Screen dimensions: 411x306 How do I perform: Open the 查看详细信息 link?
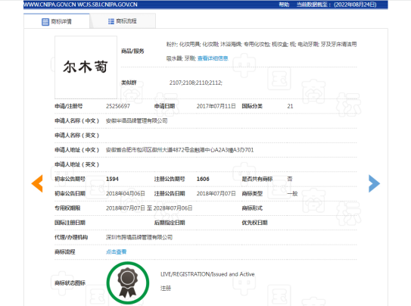[x=213, y=58]
